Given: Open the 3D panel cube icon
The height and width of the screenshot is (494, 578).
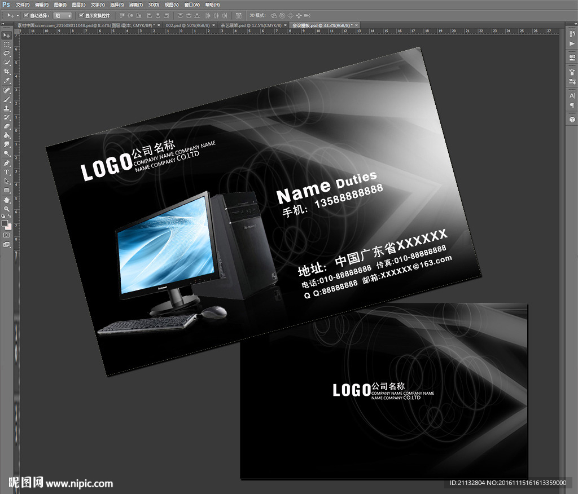Looking at the screenshot, I should [x=572, y=120].
